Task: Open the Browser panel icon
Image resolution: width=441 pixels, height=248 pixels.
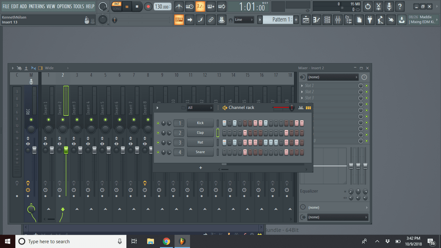Action: [x=348, y=20]
